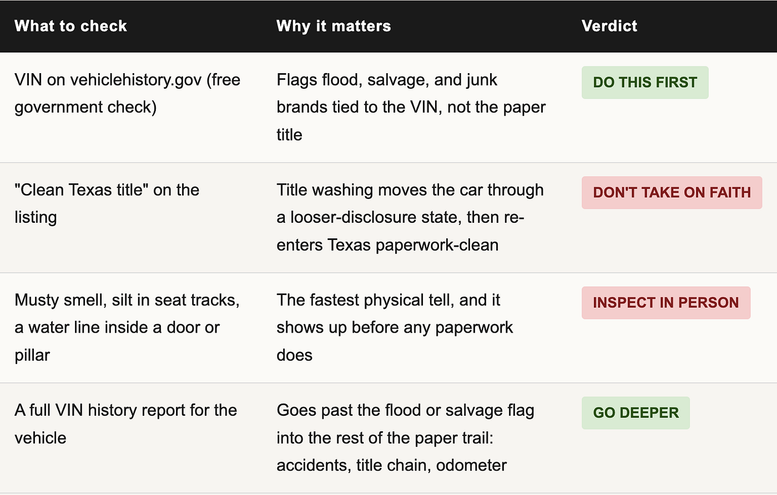The width and height of the screenshot is (777, 495).
Task: Click the DON'T TAKE ON FAITH badge
Action: [x=672, y=193]
